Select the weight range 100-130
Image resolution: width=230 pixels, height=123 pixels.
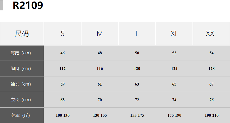tap(63, 115)
